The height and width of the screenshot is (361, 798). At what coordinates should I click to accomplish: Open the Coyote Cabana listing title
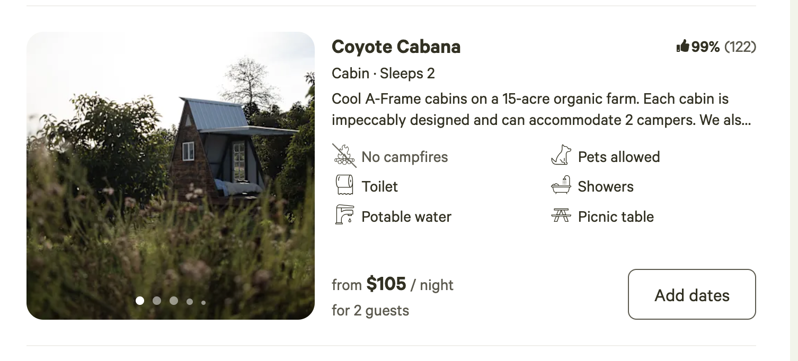click(396, 47)
